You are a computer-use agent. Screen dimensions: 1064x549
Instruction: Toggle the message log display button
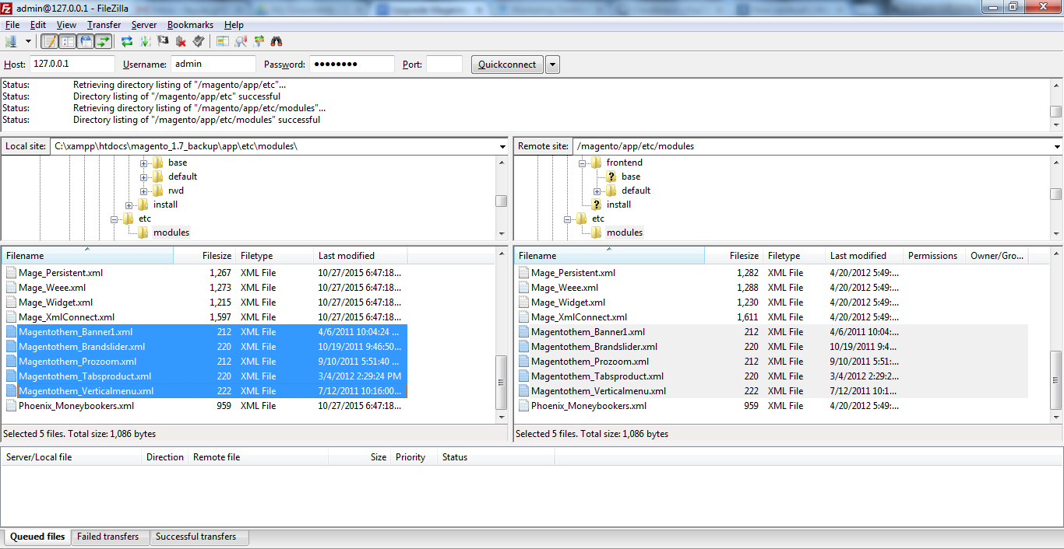[x=49, y=41]
